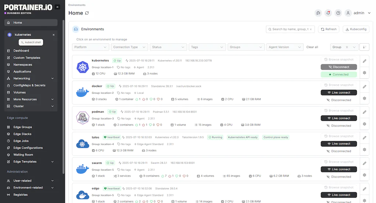Edit the docker environment with pencil icon
This screenshot has width=376, height=203.
365,86
